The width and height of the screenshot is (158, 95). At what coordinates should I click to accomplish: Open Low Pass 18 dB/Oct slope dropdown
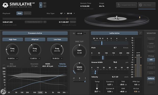click(57, 58)
